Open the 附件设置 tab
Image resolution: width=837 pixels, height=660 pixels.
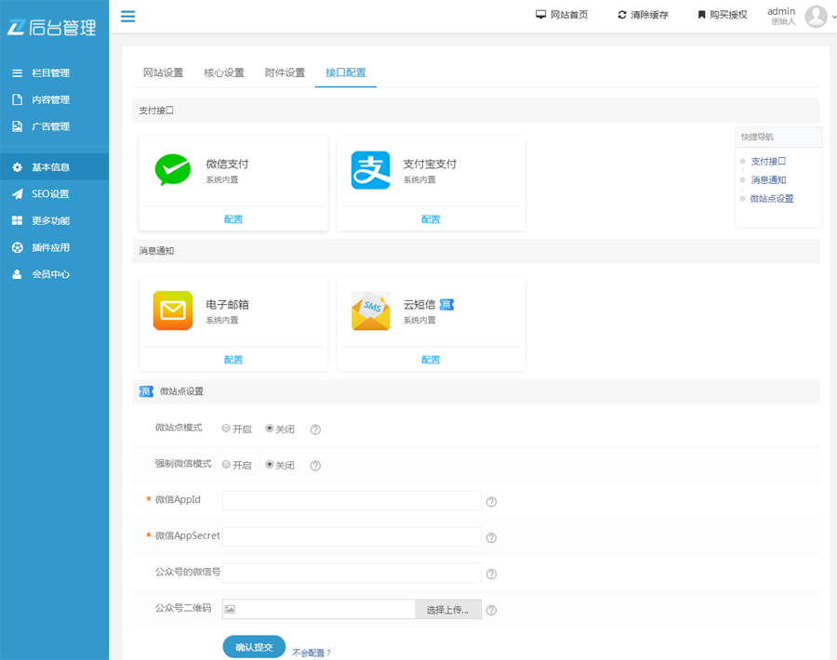285,73
